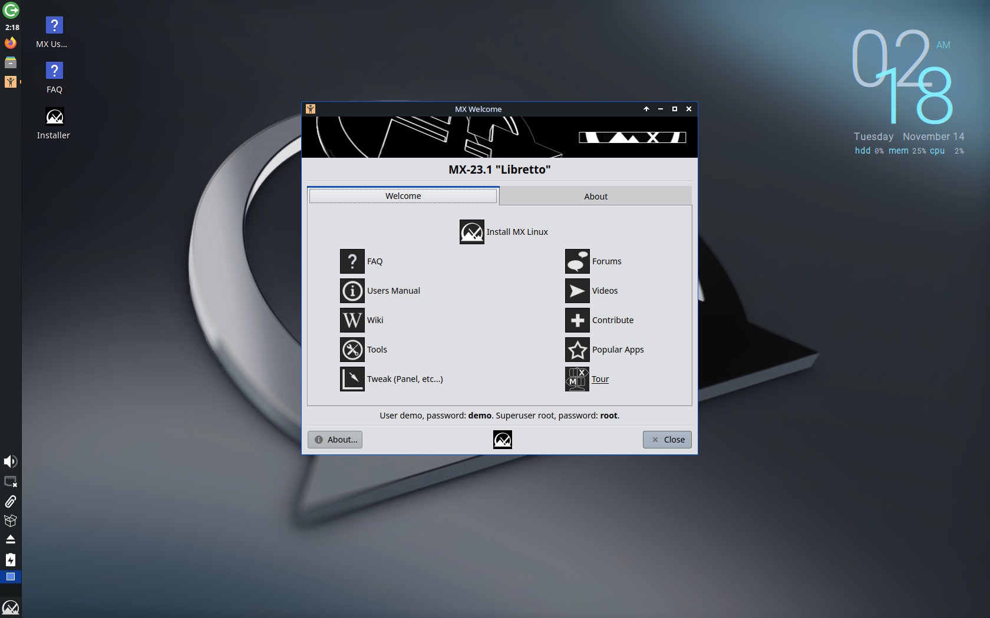Launch the Install MX Linux installer
This screenshot has width=990, height=618.
pyautogui.click(x=504, y=232)
